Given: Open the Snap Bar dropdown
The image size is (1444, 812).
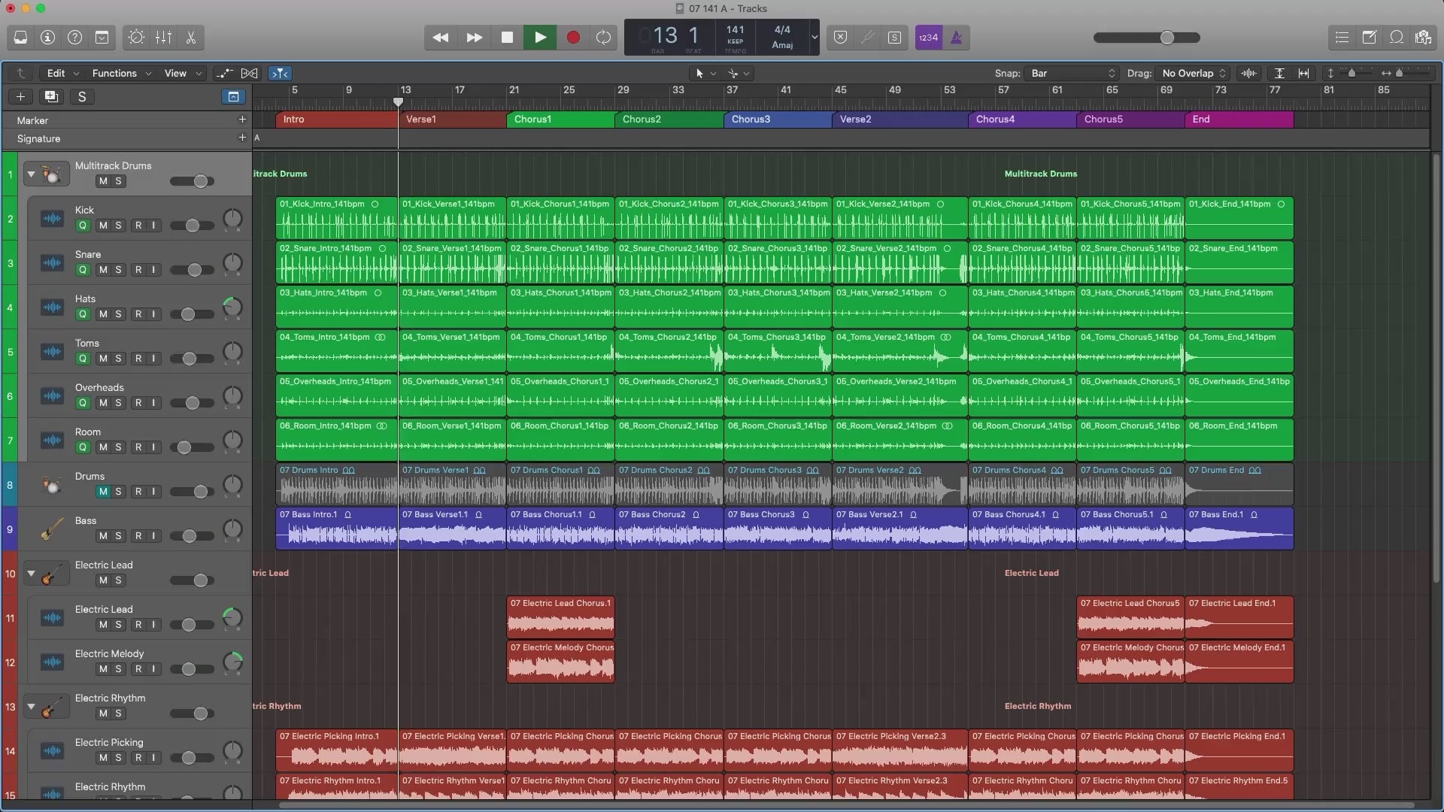Looking at the screenshot, I should [x=1072, y=73].
